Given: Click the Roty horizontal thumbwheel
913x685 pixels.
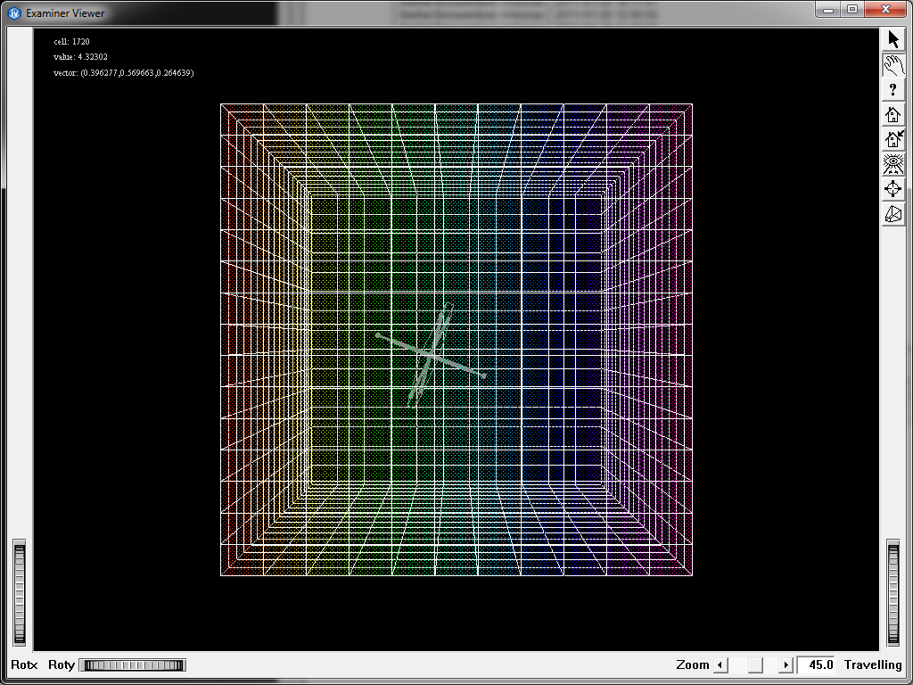Looking at the screenshot, I should click(x=132, y=664).
